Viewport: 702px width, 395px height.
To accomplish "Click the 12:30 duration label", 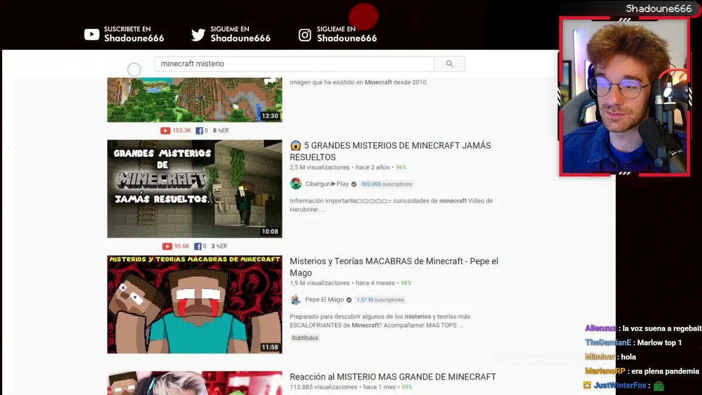I will (270, 116).
